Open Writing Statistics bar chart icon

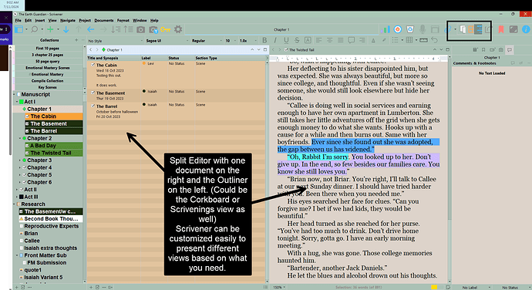point(385,29)
